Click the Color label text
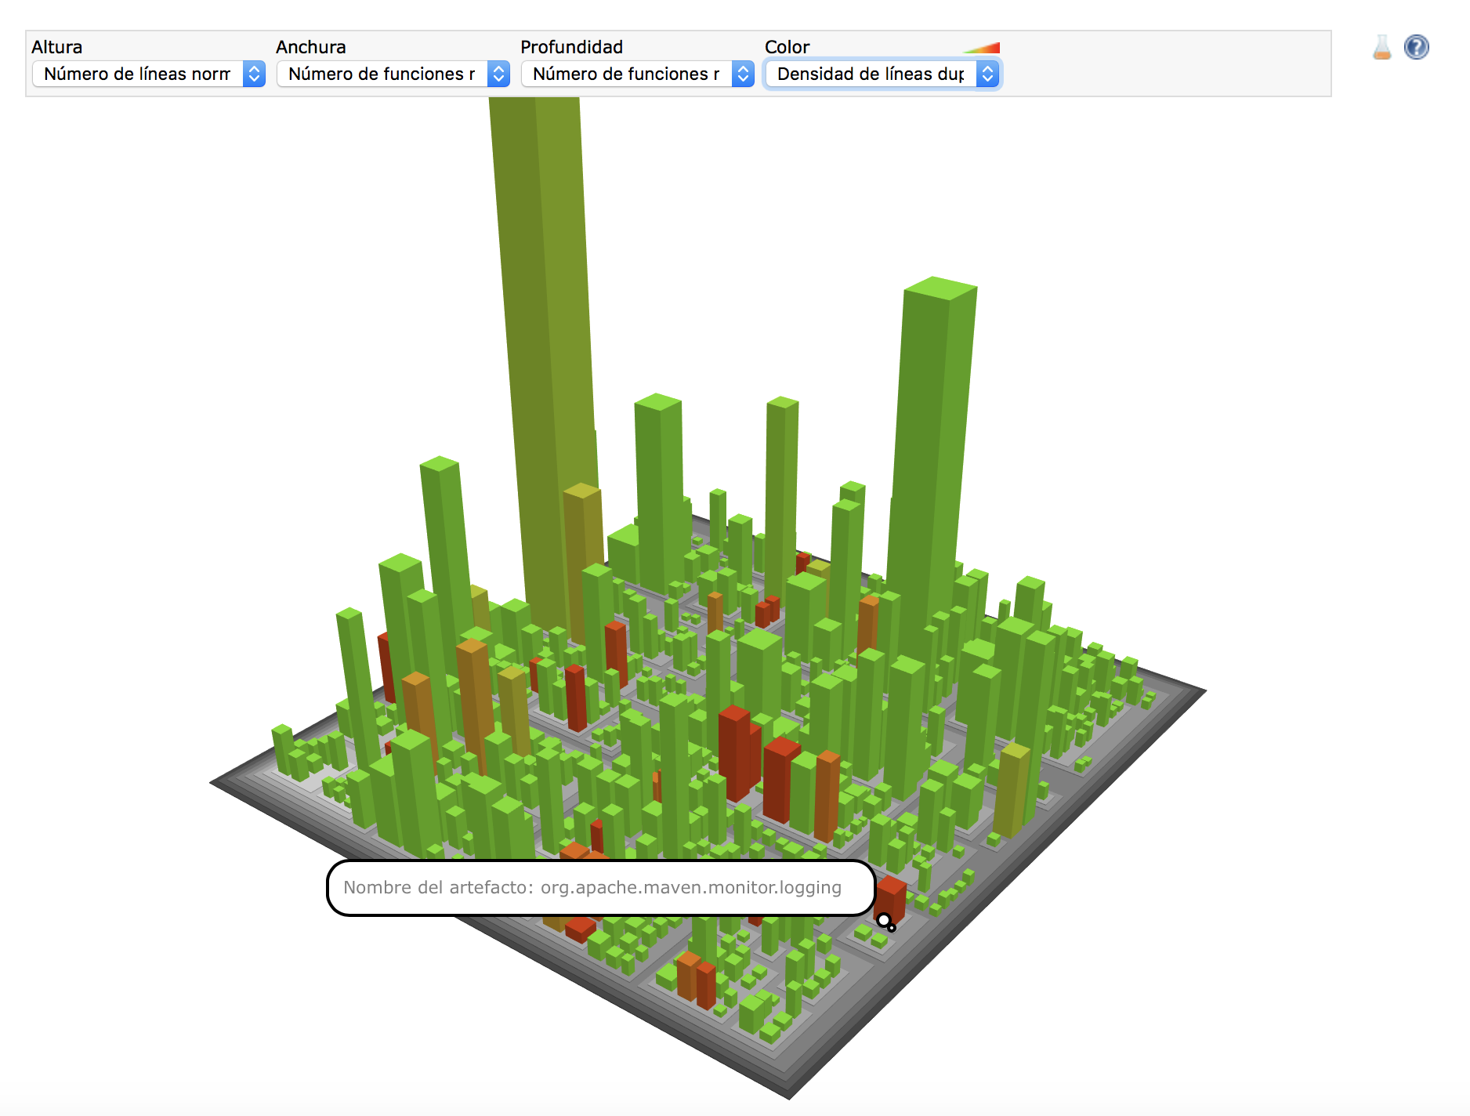This screenshot has height=1116, width=1470. point(787,47)
